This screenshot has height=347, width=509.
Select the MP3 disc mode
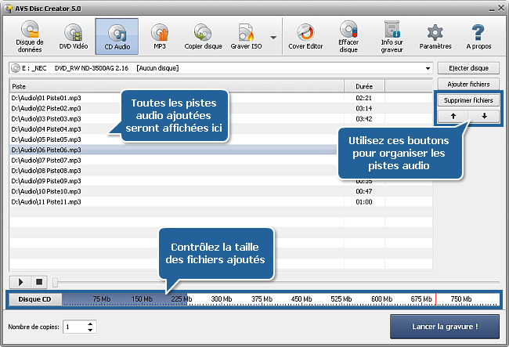point(159,39)
